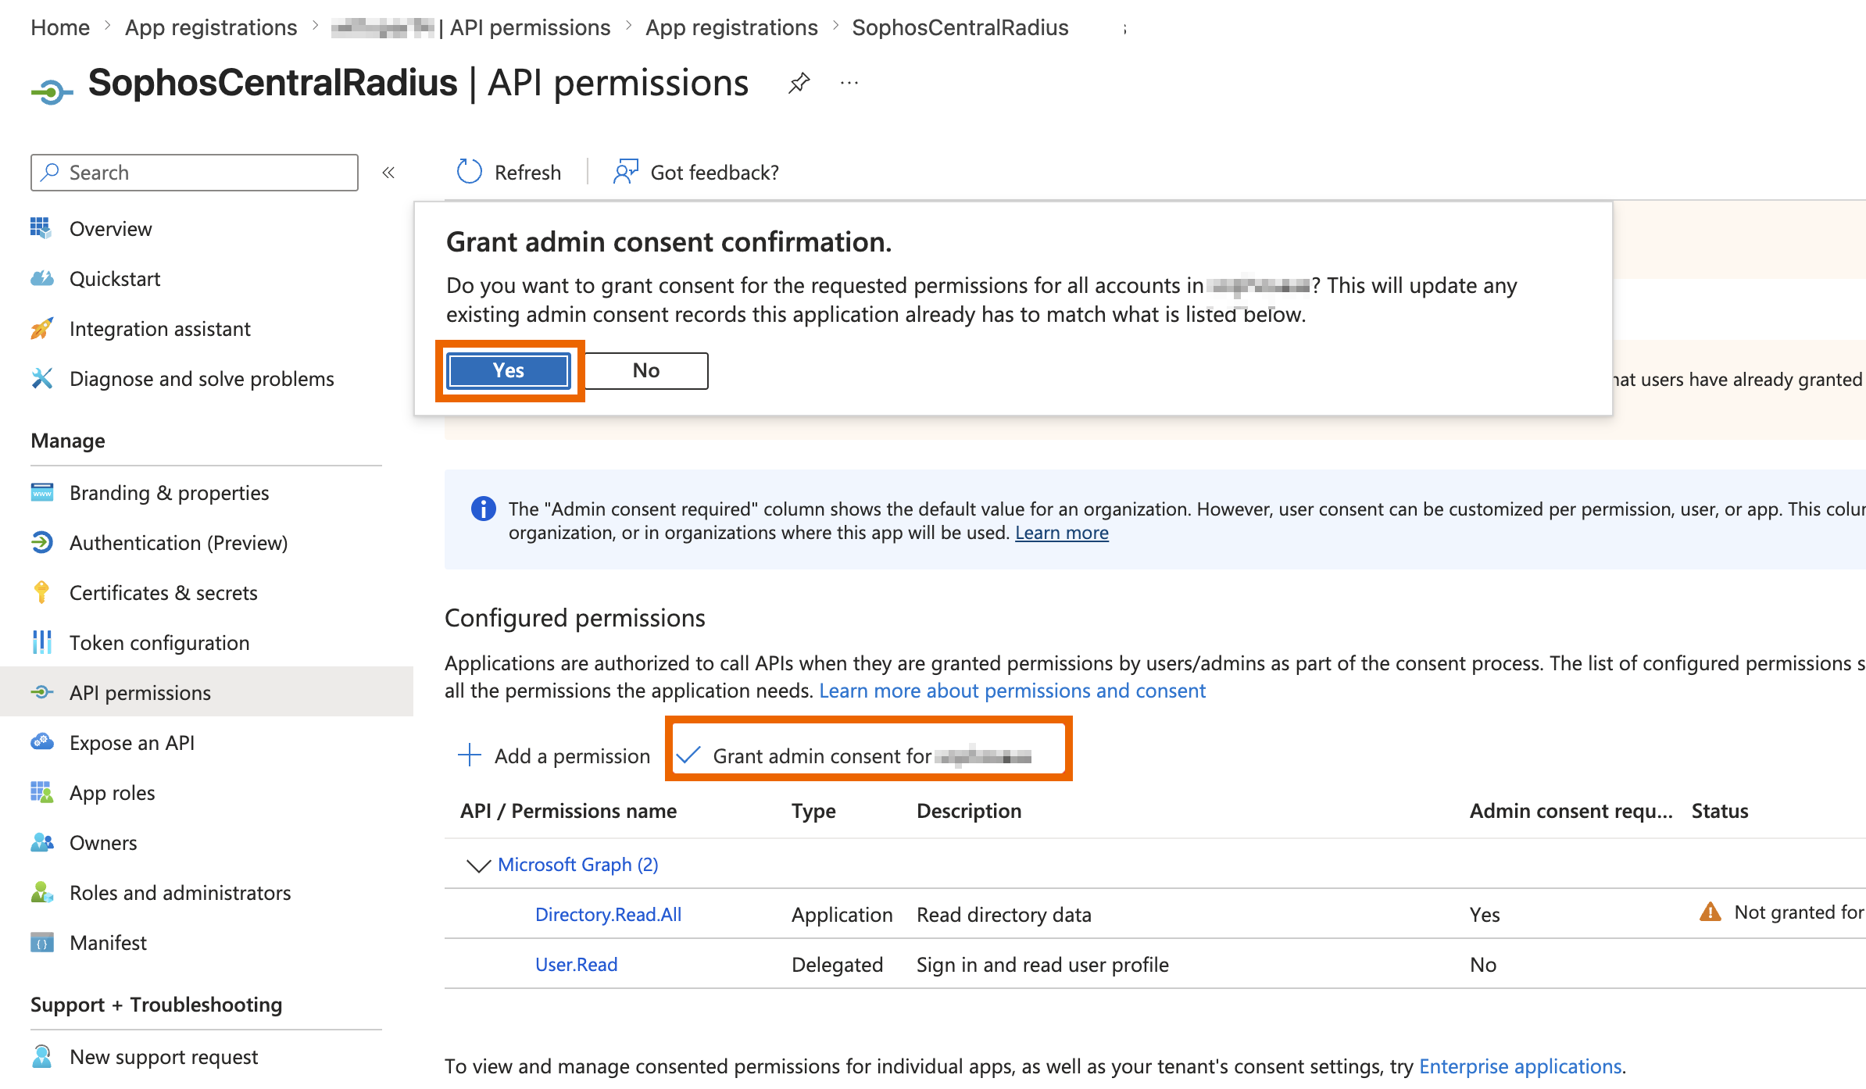1866x1089 pixels.
Task: Click the Manifest icon
Action: point(42,942)
